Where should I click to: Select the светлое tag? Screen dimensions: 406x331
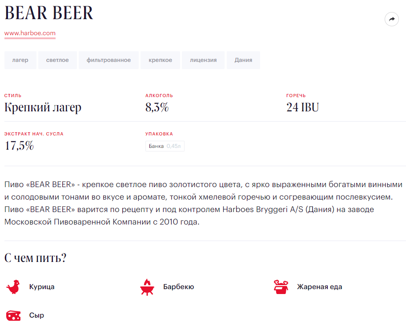[x=57, y=60]
